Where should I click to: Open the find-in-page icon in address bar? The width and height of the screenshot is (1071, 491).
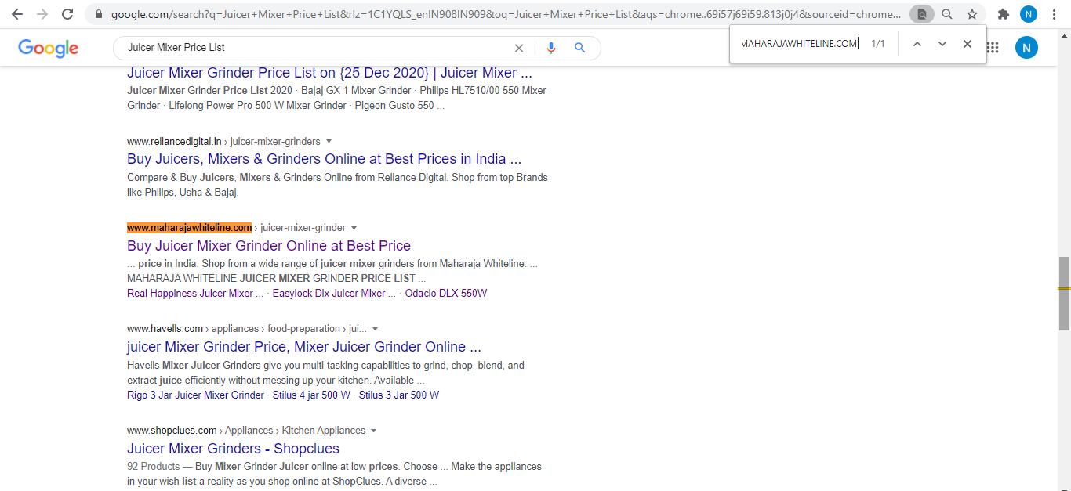[x=922, y=14]
